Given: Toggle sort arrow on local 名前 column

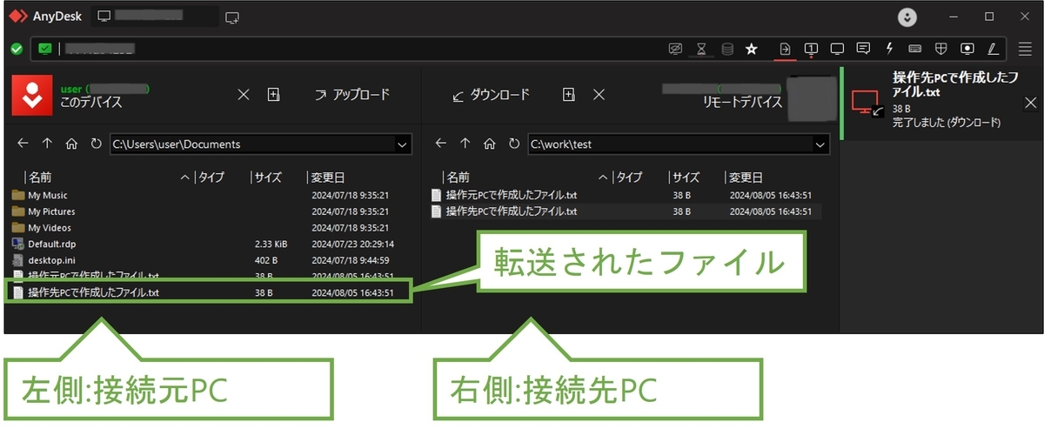Looking at the screenshot, I should pyautogui.click(x=185, y=178).
